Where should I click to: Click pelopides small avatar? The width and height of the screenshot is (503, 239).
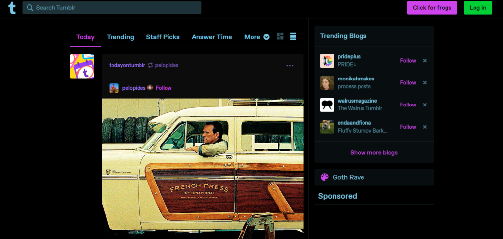pos(114,88)
